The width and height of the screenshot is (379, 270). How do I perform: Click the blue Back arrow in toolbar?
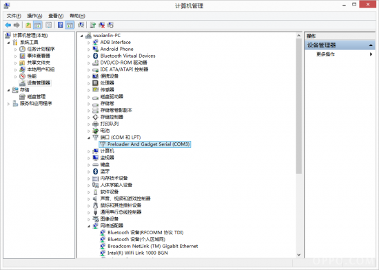tap(8, 25)
